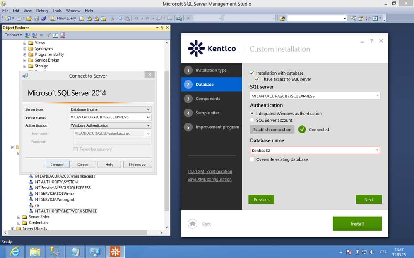Click the Kentico installer taskbar icon
Viewport: 414px width, 258px height.
click(115, 252)
